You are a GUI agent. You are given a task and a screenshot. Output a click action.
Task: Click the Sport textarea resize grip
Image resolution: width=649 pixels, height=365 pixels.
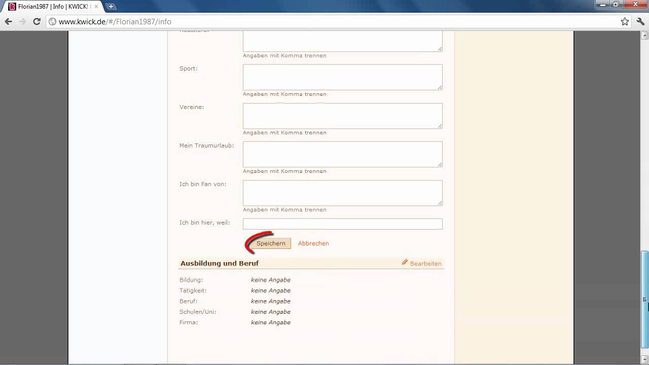440,87
